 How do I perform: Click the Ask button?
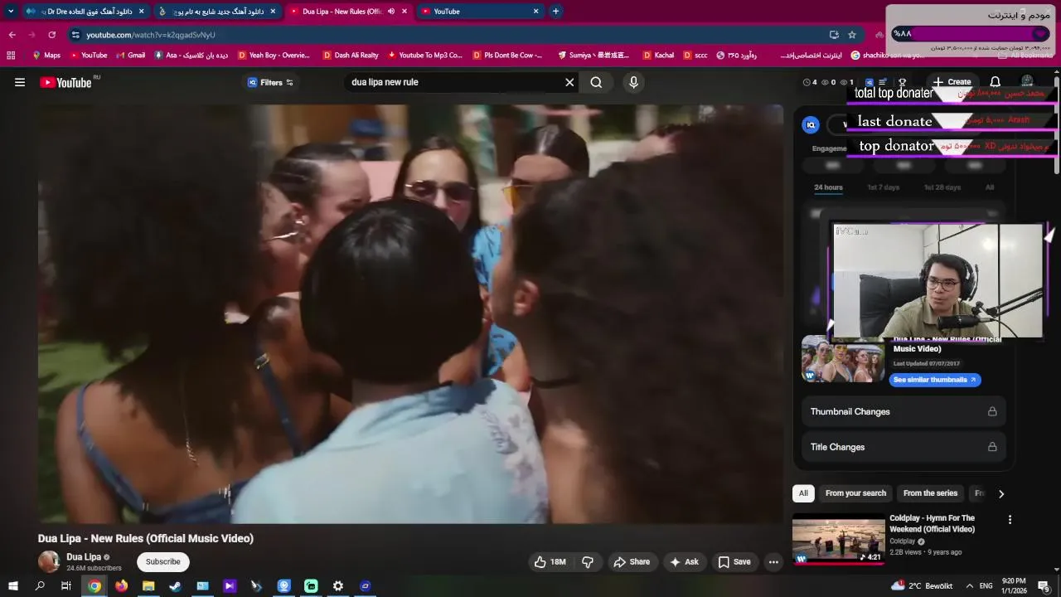pos(685,561)
